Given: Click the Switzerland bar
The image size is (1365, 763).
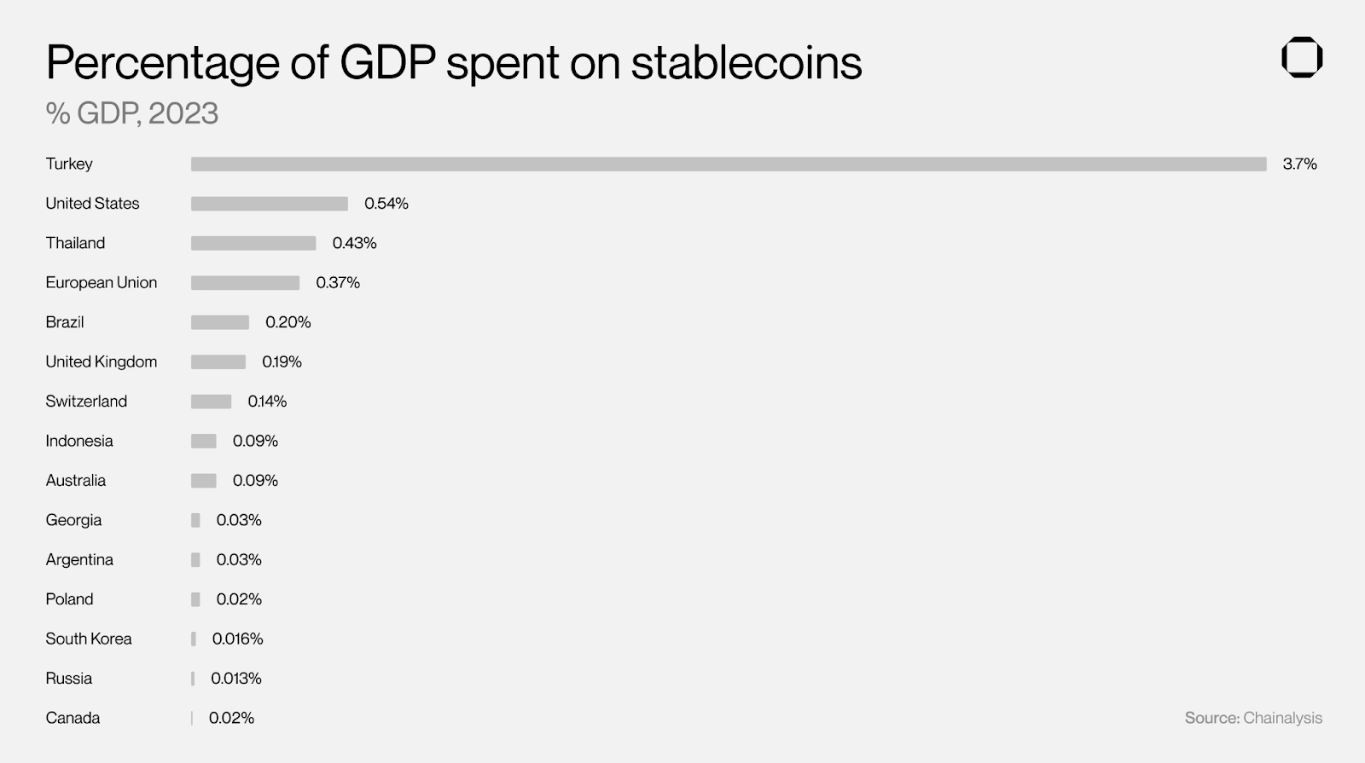Looking at the screenshot, I should (x=211, y=402).
